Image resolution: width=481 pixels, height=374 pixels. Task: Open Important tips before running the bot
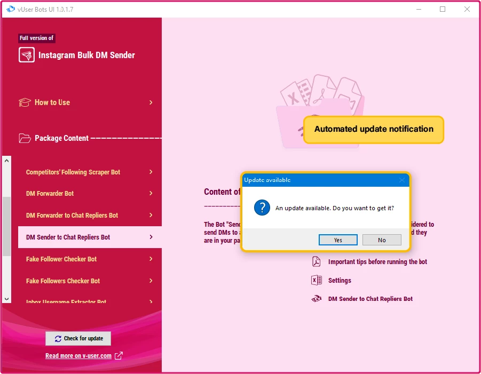[x=377, y=262]
